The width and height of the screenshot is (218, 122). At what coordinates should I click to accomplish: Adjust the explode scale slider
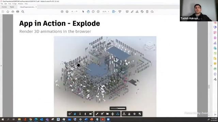[118, 108]
